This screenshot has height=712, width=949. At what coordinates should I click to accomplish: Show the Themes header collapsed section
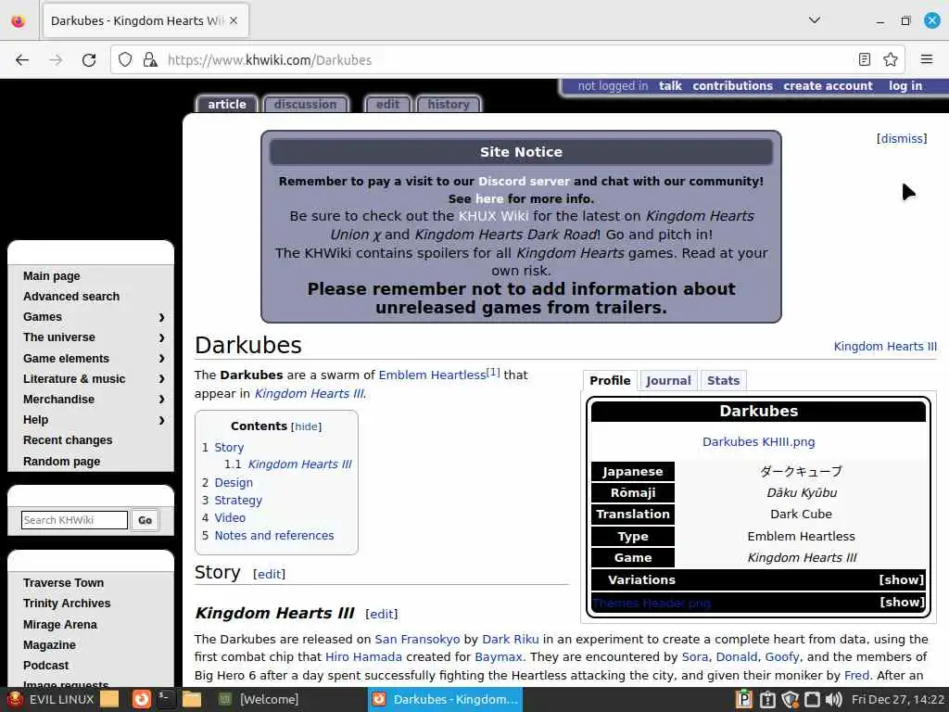tap(901, 602)
